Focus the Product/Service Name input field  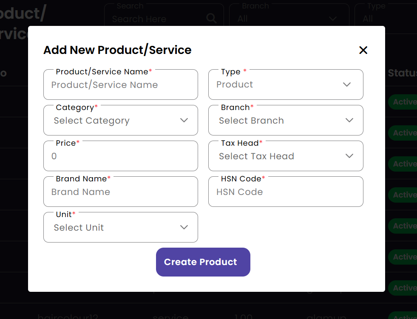120,85
